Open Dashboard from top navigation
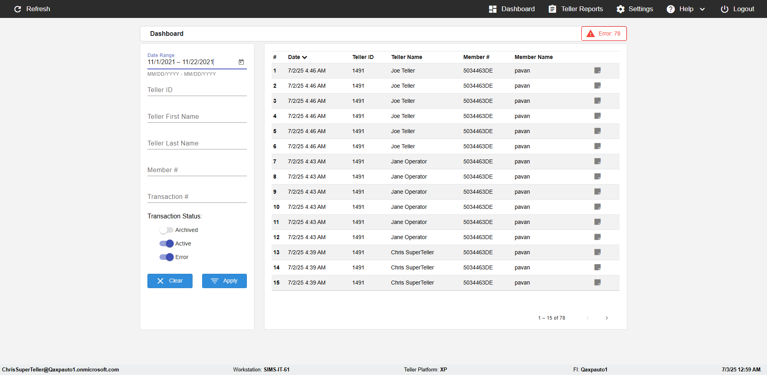This screenshot has height=375, width=767. click(512, 9)
